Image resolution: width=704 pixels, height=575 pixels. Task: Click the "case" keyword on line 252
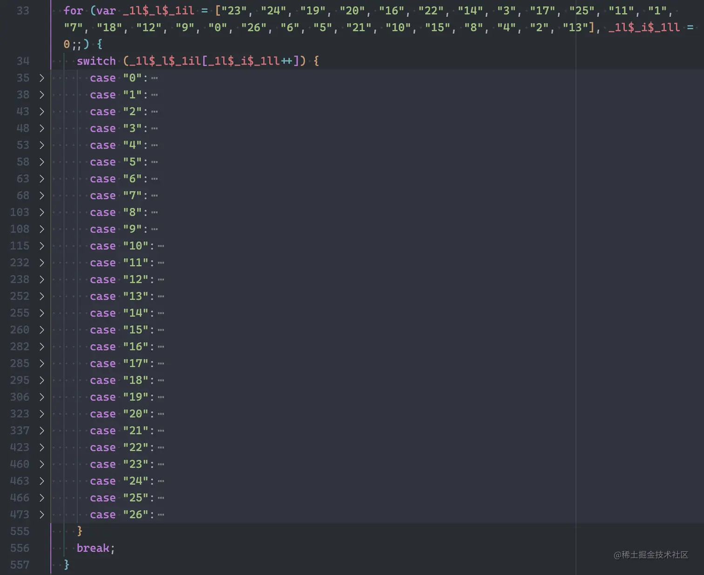(103, 296)
